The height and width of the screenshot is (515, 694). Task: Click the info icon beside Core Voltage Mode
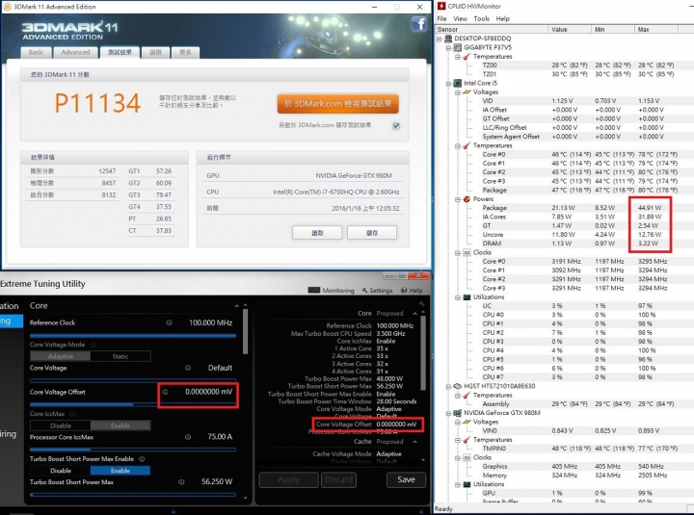[x=93, y=345]
